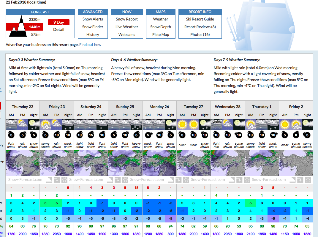Click the freezing level value 2100
Image resolution: width=318 pixels, height=237 pixels.
coord(251,234)
